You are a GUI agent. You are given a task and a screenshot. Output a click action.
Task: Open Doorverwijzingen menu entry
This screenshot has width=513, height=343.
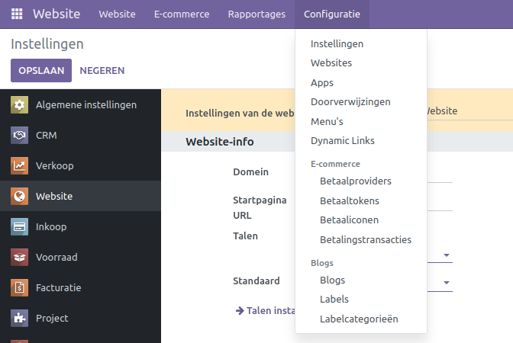pos(350,102)
